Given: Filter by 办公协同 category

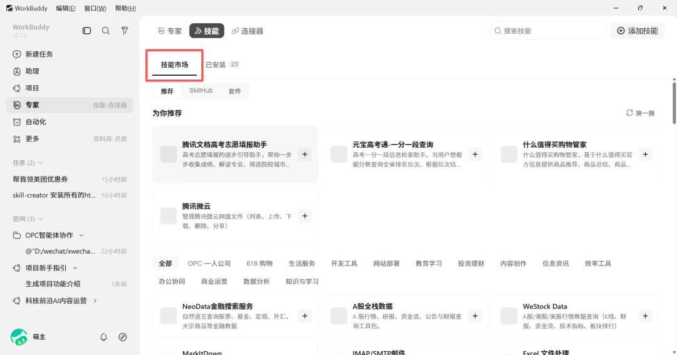Looking at the screenshot, I should (172, 281).
